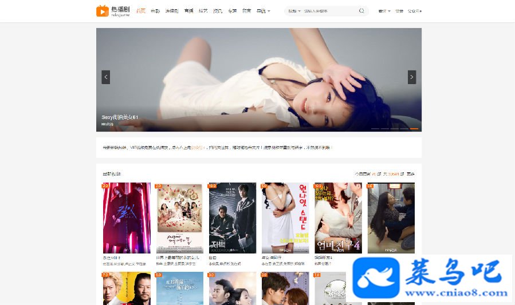Screen dimensions: 515x305
Task: Open the kissing couple poster in second row
Action: (285, 288)
